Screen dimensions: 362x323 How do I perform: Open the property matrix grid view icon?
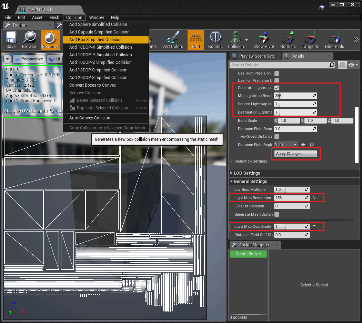(x=342, y=65)
